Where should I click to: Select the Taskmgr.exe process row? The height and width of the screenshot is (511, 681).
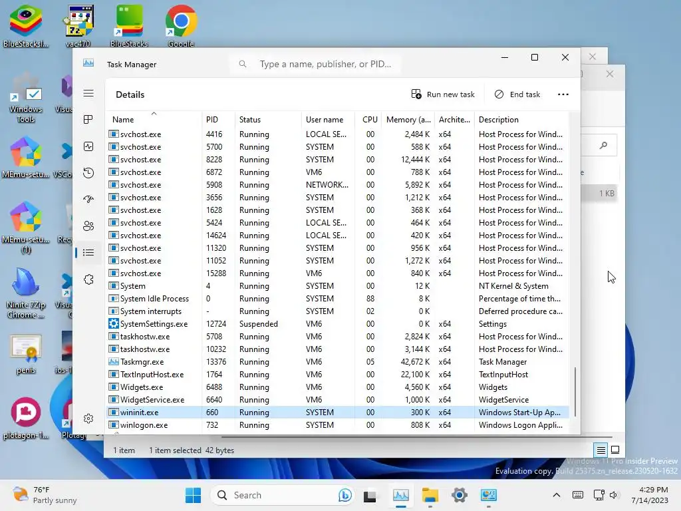pyautogui.click(x=337, y=361)
